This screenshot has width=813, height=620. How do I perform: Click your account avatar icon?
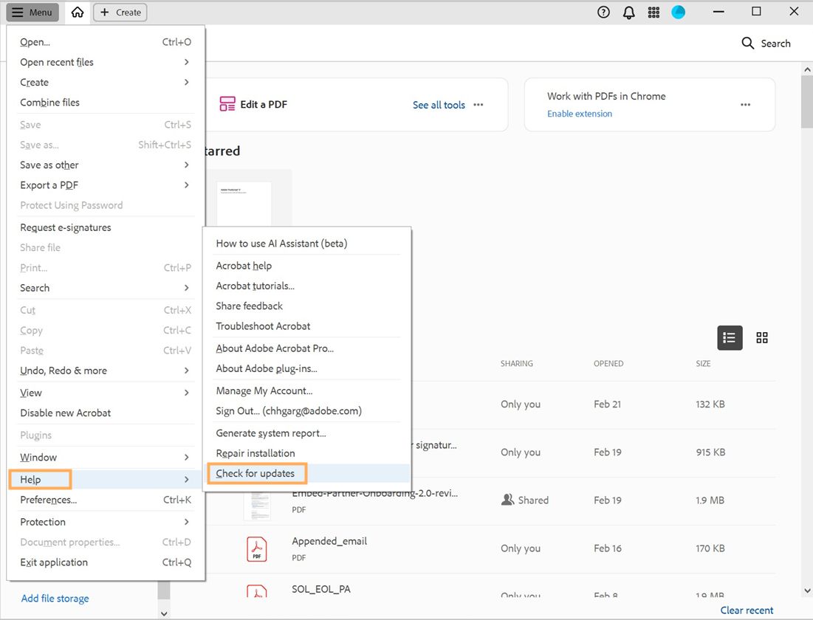point(679,12)
